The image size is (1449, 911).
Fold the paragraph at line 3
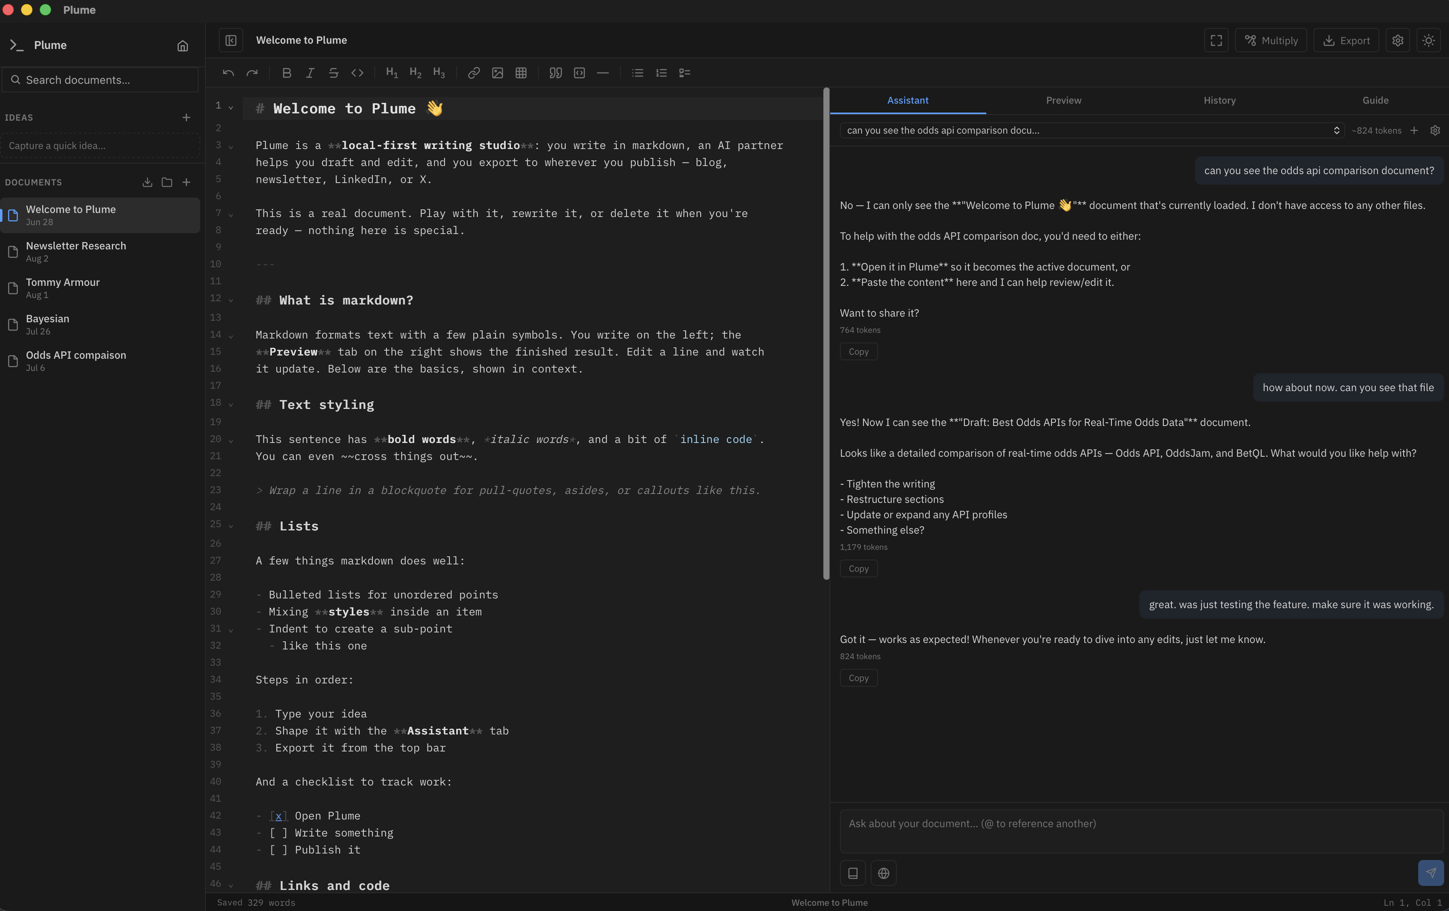click(x=231, y=147)
